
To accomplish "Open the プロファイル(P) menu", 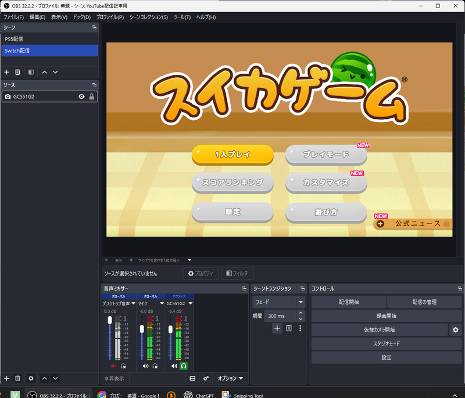I will [x=110, y=17].
